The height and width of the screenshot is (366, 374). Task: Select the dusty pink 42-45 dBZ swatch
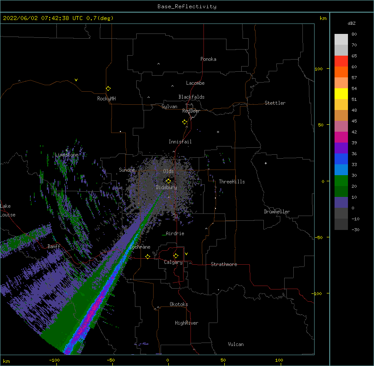(x=341, y=126)
